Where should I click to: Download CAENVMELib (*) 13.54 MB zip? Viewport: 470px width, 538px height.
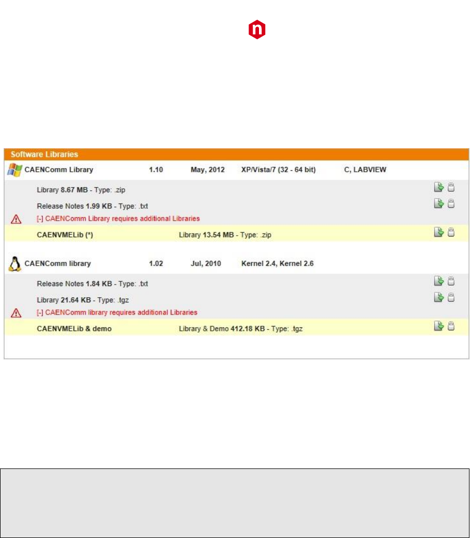point(439,232)
